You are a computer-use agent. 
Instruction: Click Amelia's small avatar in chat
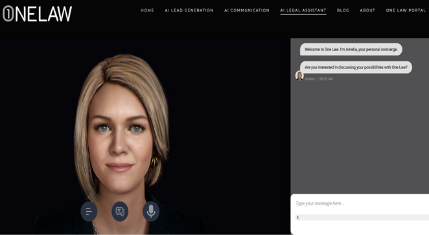click(x=299, y=76)
